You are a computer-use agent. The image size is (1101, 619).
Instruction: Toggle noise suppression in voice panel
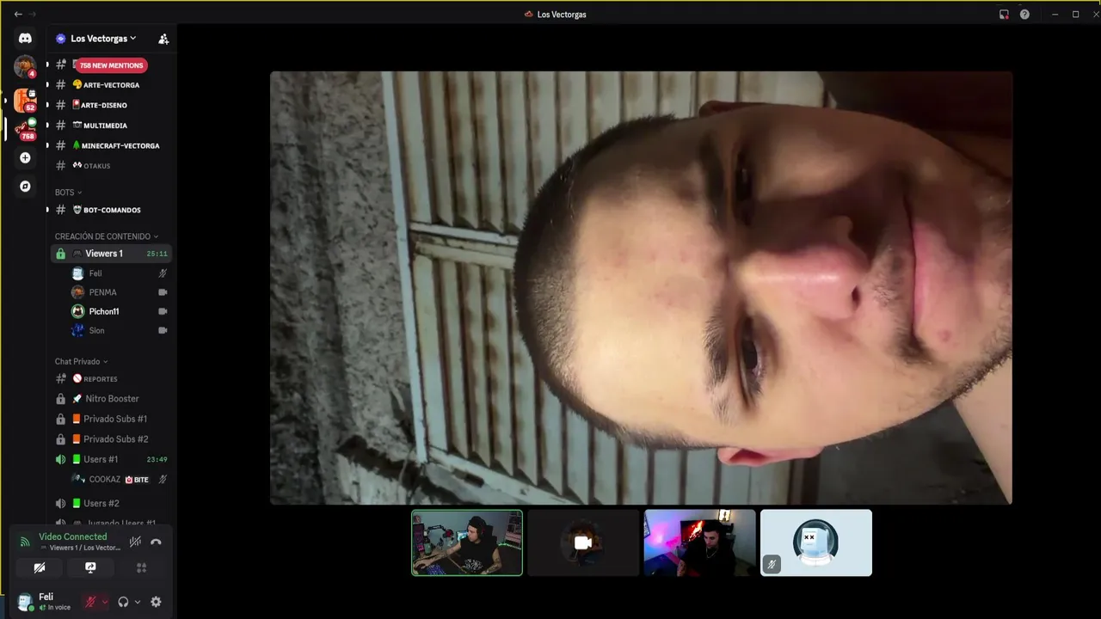(135, 542)
